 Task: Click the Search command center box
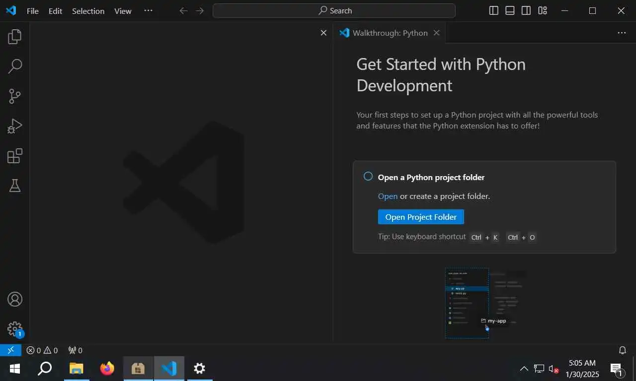click(334, 10)
